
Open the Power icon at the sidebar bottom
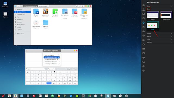tap(144, 71)
